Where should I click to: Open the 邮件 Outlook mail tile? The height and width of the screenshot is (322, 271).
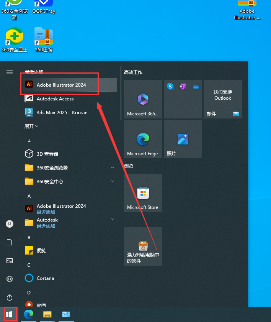coord(223,99)
